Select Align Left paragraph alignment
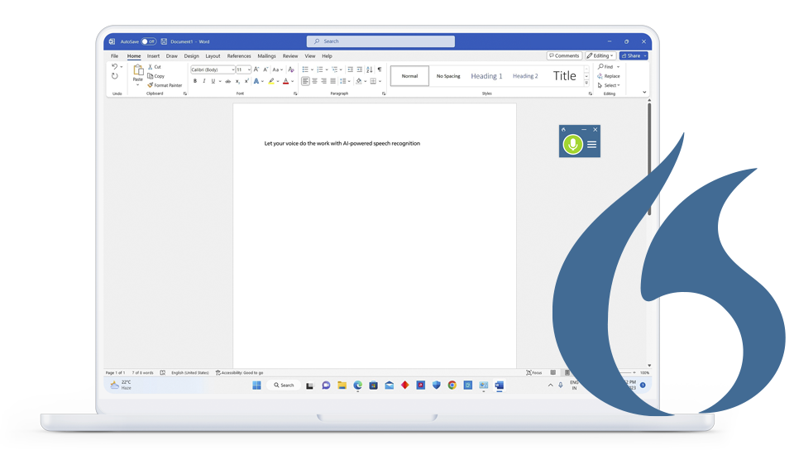 [305, 81]
